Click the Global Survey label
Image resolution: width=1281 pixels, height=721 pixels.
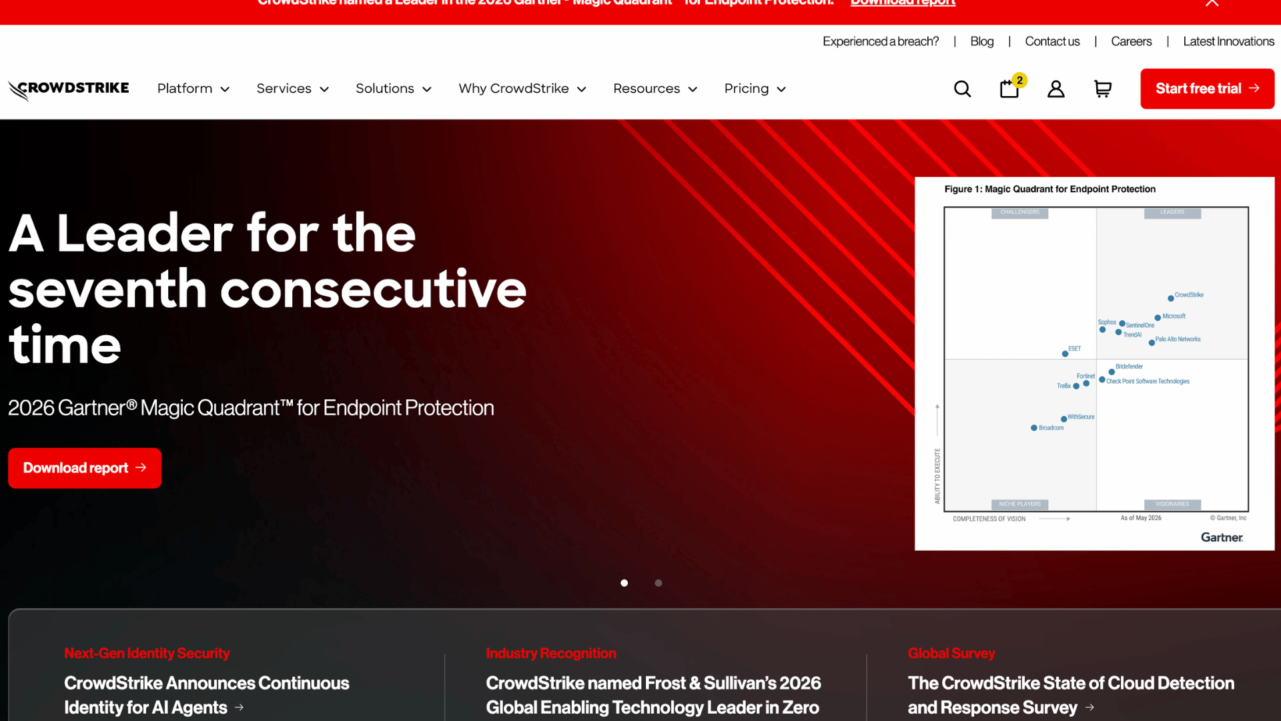click(x=951, y=653)
